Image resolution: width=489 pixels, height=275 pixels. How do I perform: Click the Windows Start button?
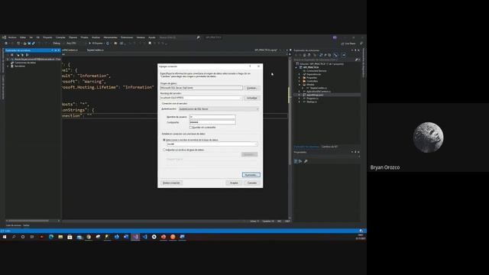tap(5, 237)
